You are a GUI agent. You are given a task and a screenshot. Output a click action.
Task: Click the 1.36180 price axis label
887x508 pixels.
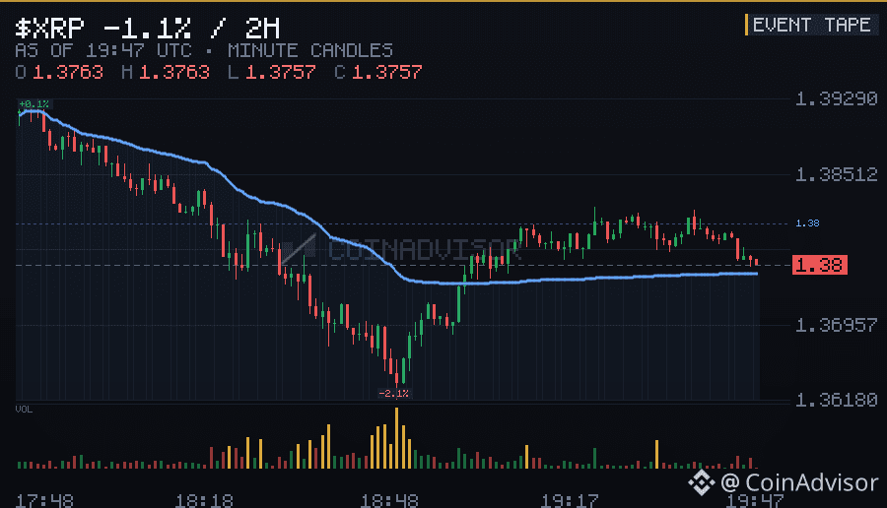836,400
